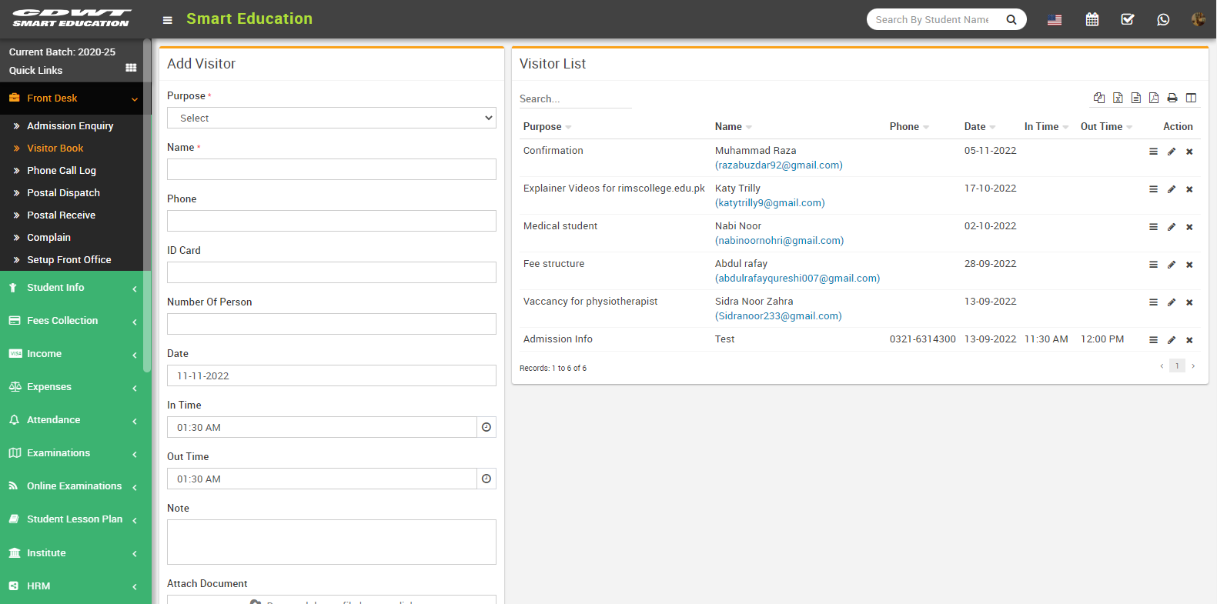
Task: Open Phone Call Log page
Action: point(62,170)
